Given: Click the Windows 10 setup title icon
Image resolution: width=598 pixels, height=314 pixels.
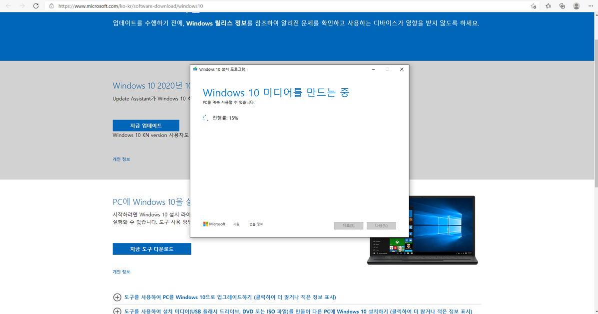Looking at the screenshot, I should 195,69.
